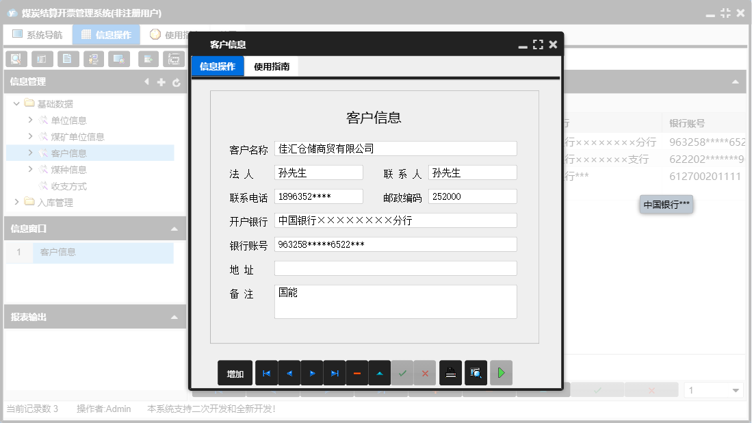Expand the 入库管理 folder

click(16, 202)
